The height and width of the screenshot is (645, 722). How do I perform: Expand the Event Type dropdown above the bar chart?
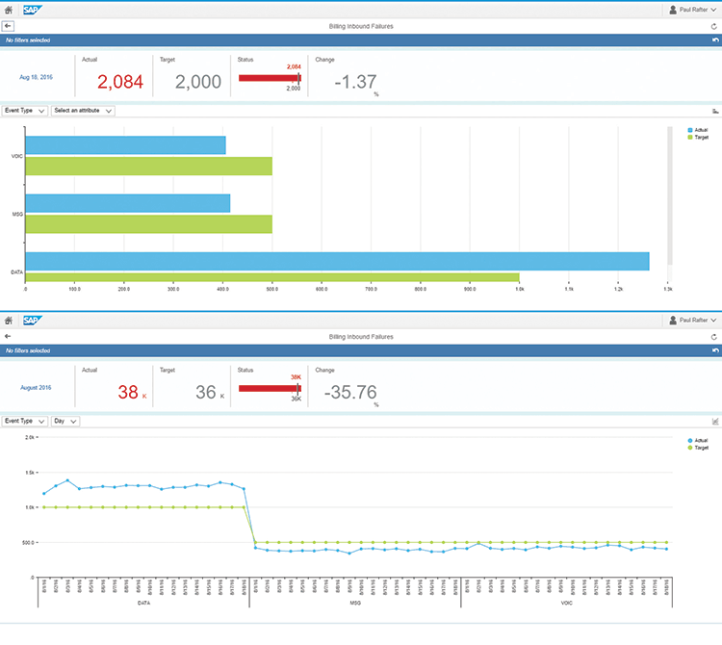(x=25, y=111)
